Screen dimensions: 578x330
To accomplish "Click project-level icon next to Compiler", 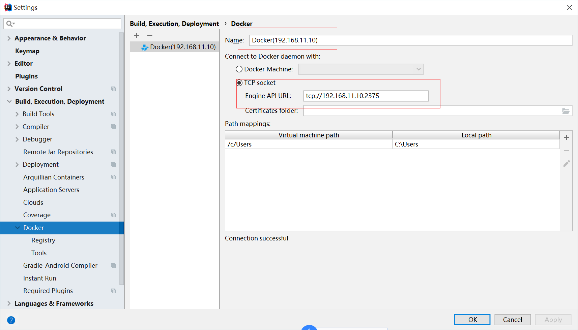I will tap(113, 127).
